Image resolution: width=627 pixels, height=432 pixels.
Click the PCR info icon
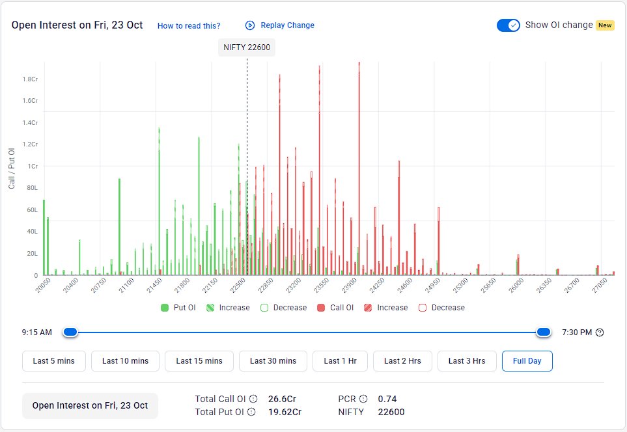[363, 399]
